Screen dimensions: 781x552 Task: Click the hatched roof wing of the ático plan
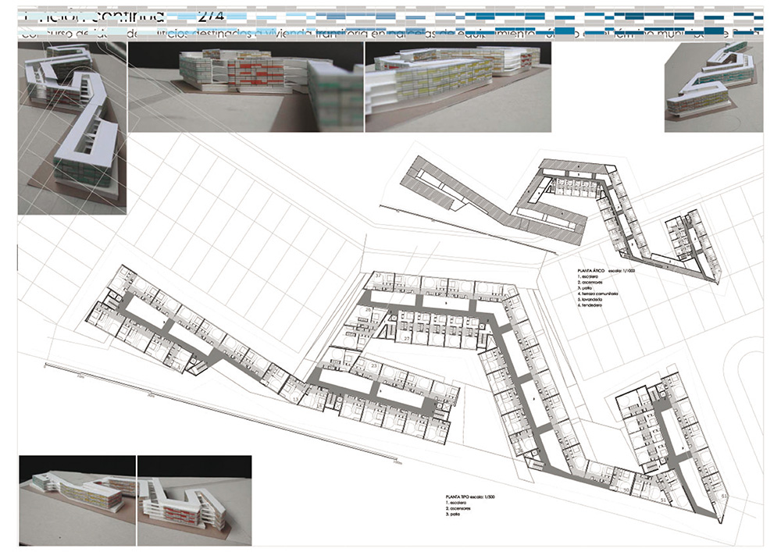coord(437,187)
